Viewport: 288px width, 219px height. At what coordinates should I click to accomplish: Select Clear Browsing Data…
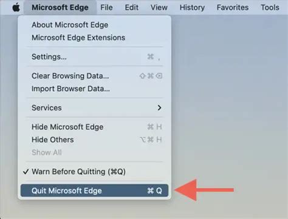pyautogui.click(x=94, y=76)
